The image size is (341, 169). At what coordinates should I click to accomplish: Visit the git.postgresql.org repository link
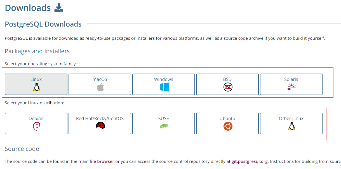(x=250, y=161)
